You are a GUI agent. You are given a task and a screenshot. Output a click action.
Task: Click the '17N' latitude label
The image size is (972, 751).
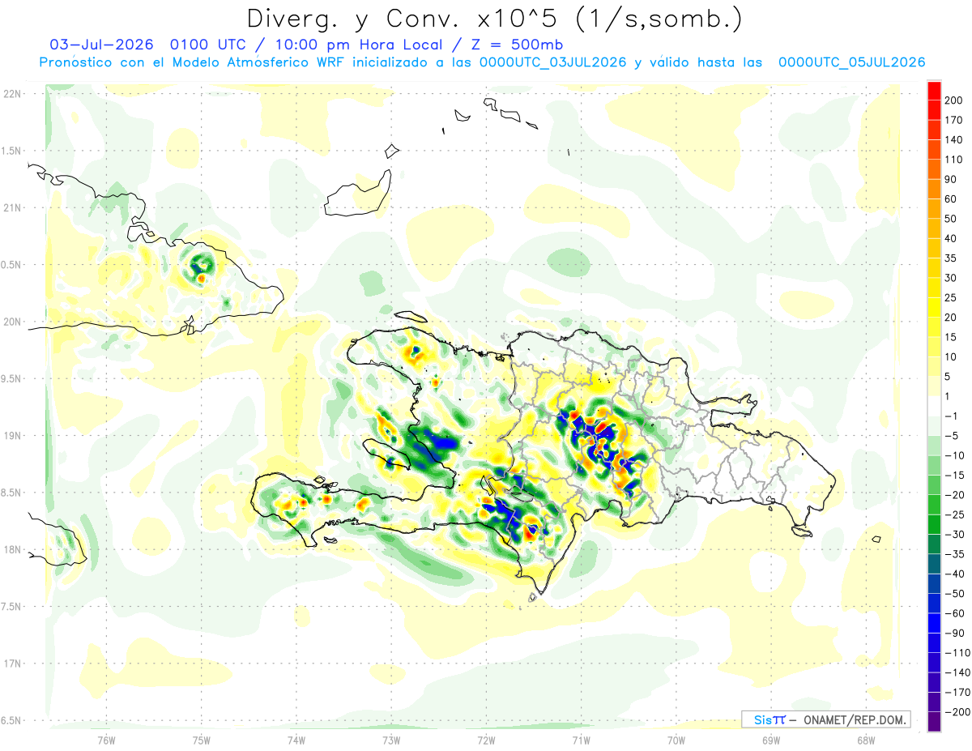point(11,664)
